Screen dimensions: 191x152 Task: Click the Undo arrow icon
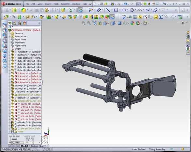[125, 4]
